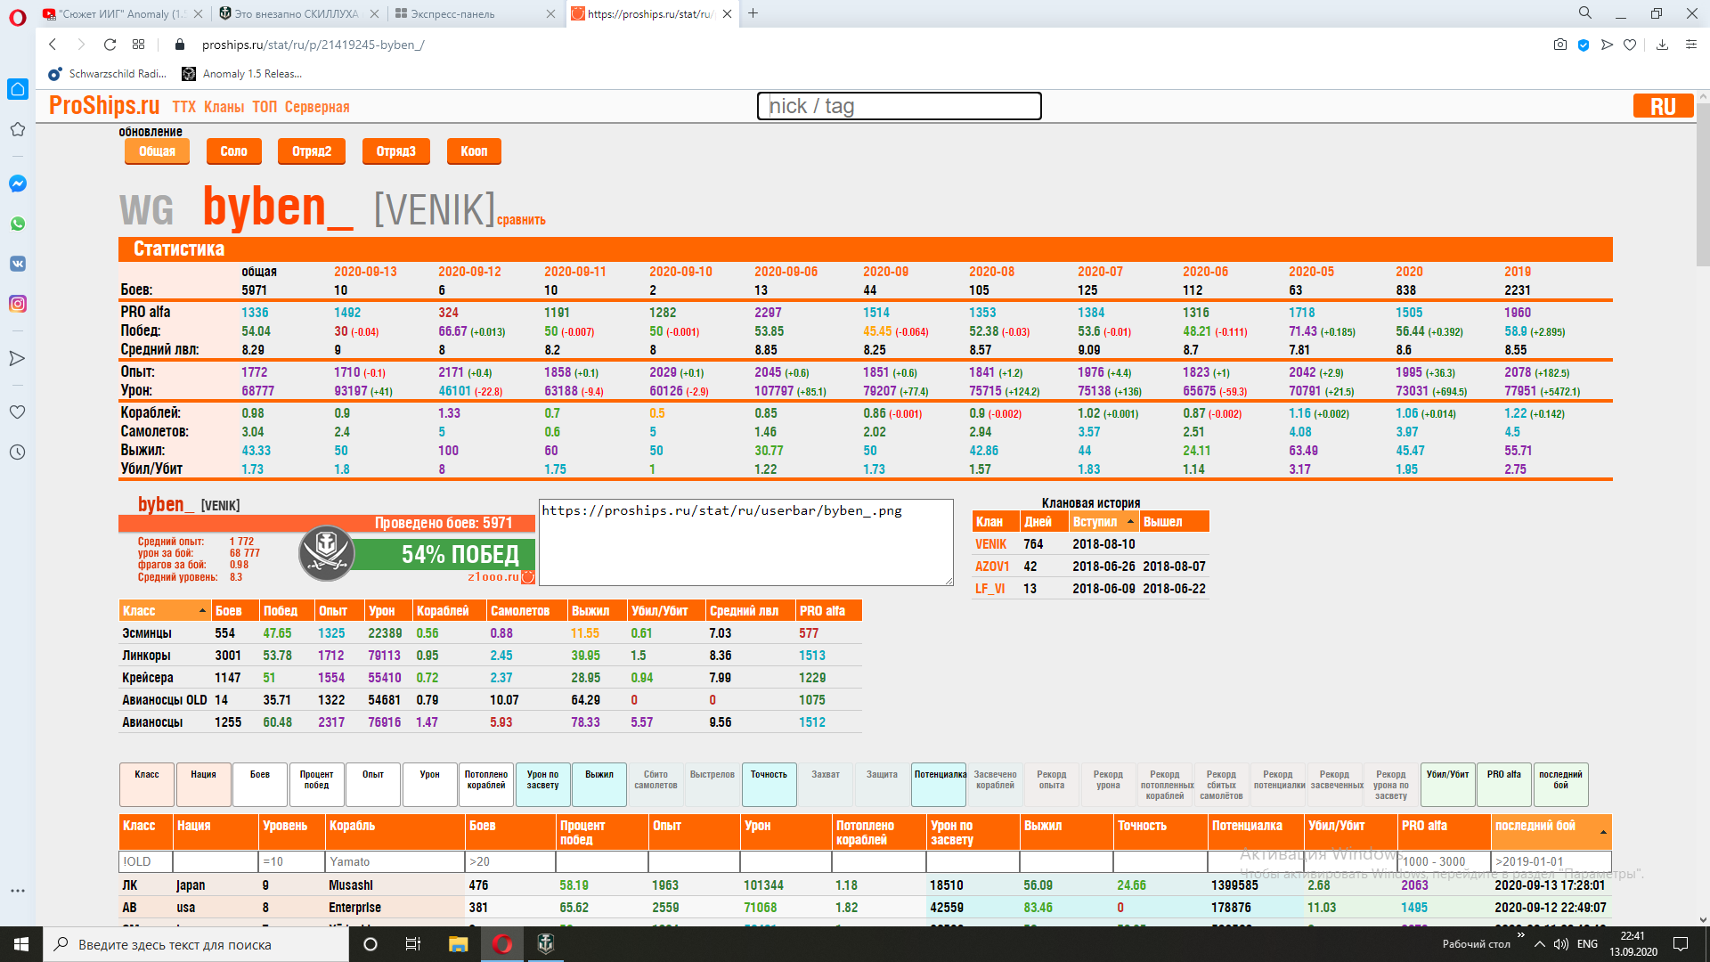
Task: Open Messenger in Opera sidebar
Action: pos(17,183)
